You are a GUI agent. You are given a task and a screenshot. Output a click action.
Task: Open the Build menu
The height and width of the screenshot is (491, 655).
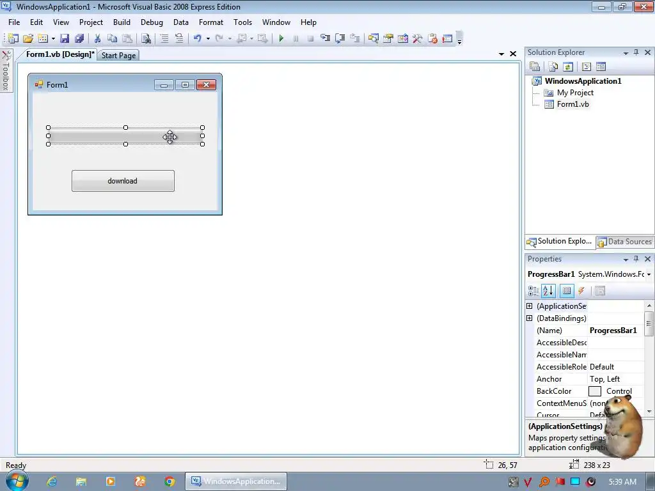point(122,22)
